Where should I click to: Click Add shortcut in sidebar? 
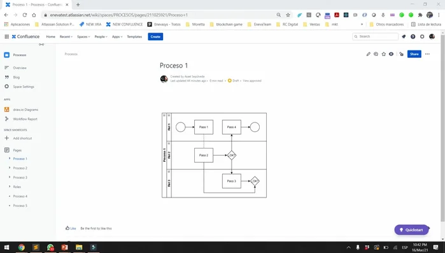(22, 138)
